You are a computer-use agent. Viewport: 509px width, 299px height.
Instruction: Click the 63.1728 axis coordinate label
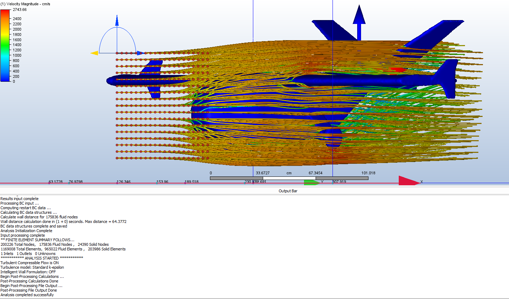[56, 182]
